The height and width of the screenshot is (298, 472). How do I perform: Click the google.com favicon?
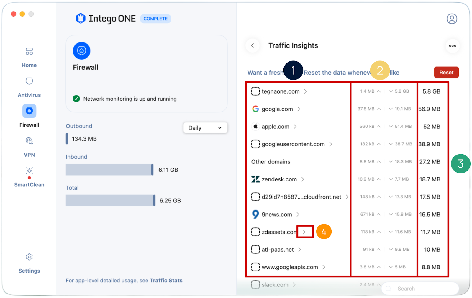(x=255, y=109)
